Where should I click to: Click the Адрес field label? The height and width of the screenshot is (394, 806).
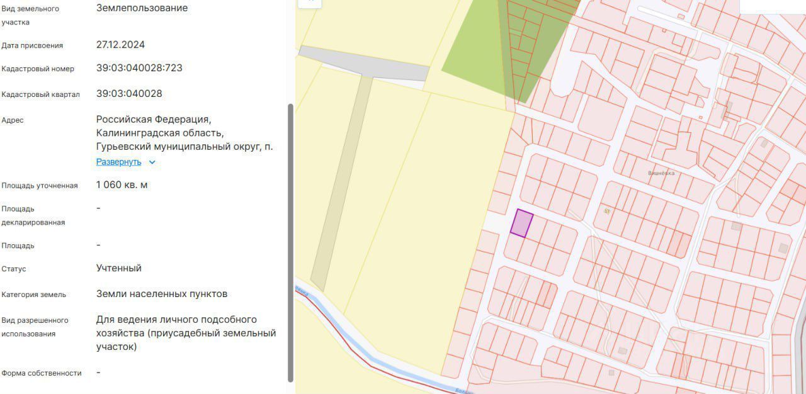13,120
